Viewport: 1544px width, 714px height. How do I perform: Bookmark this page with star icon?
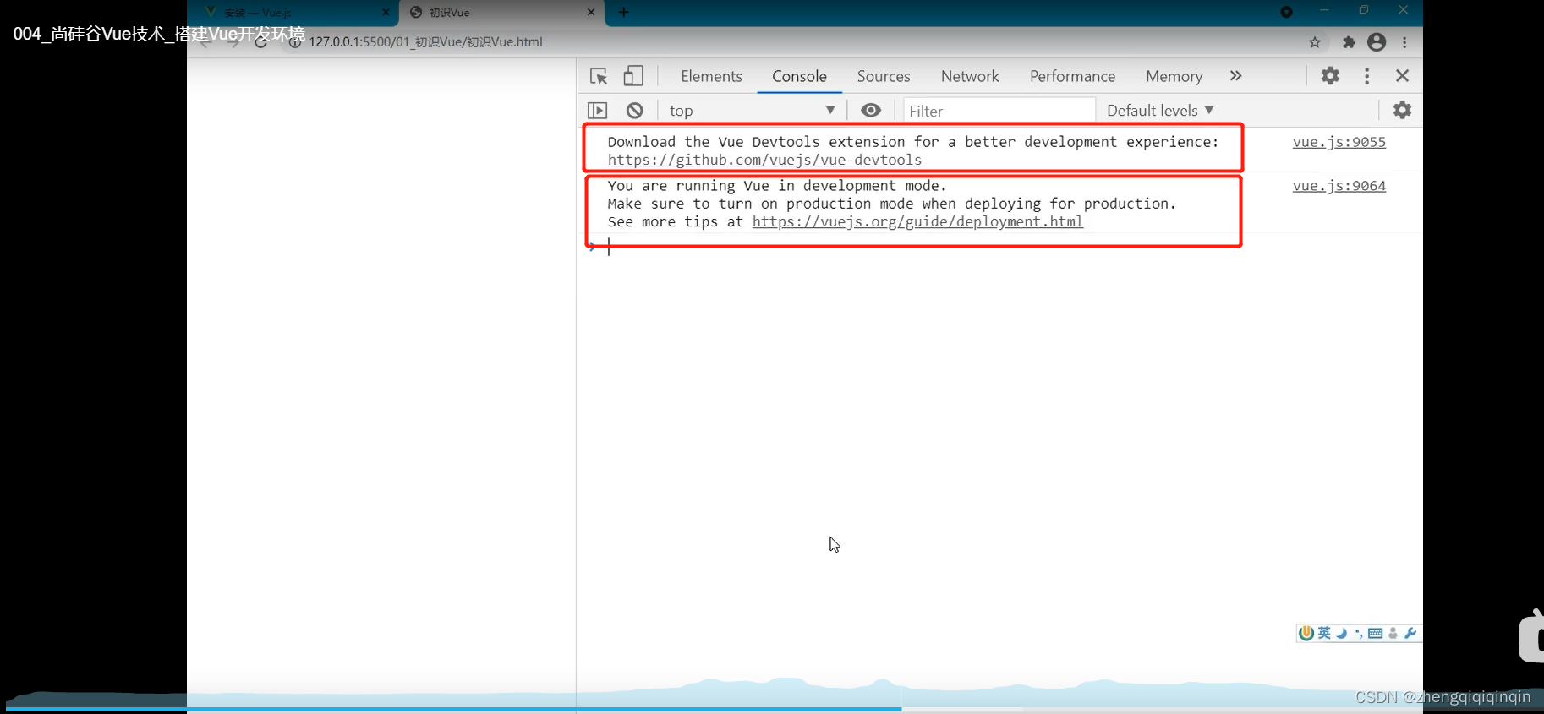pos(1315,42)
